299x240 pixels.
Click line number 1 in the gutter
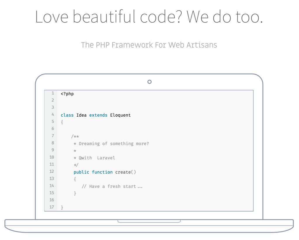(x=53, y=93)
